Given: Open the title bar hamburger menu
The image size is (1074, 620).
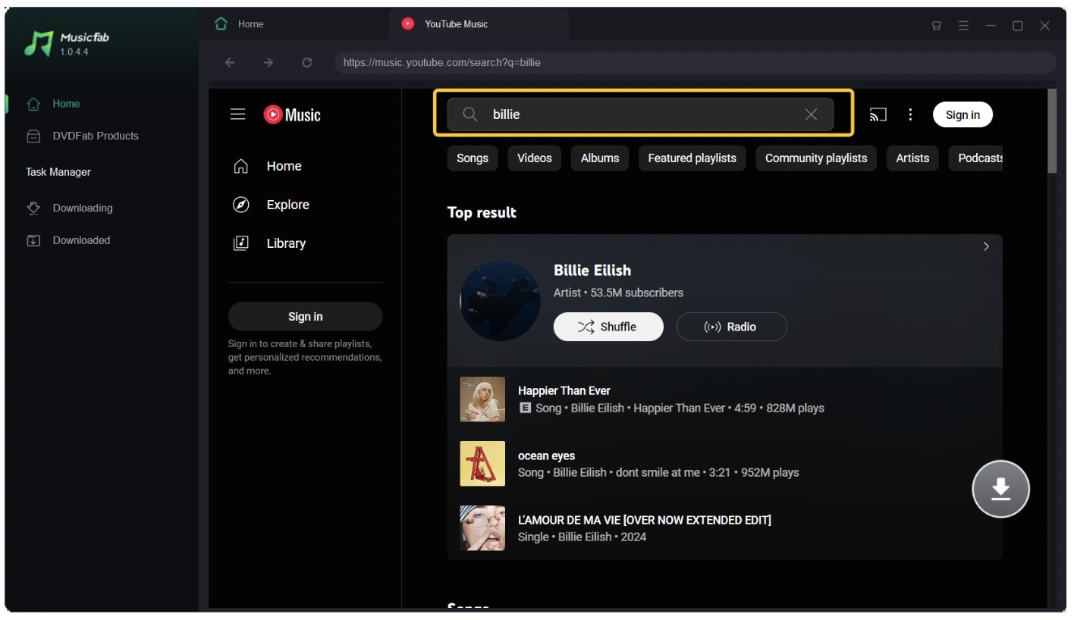Looking at the screenshot, I should [963, 26].
